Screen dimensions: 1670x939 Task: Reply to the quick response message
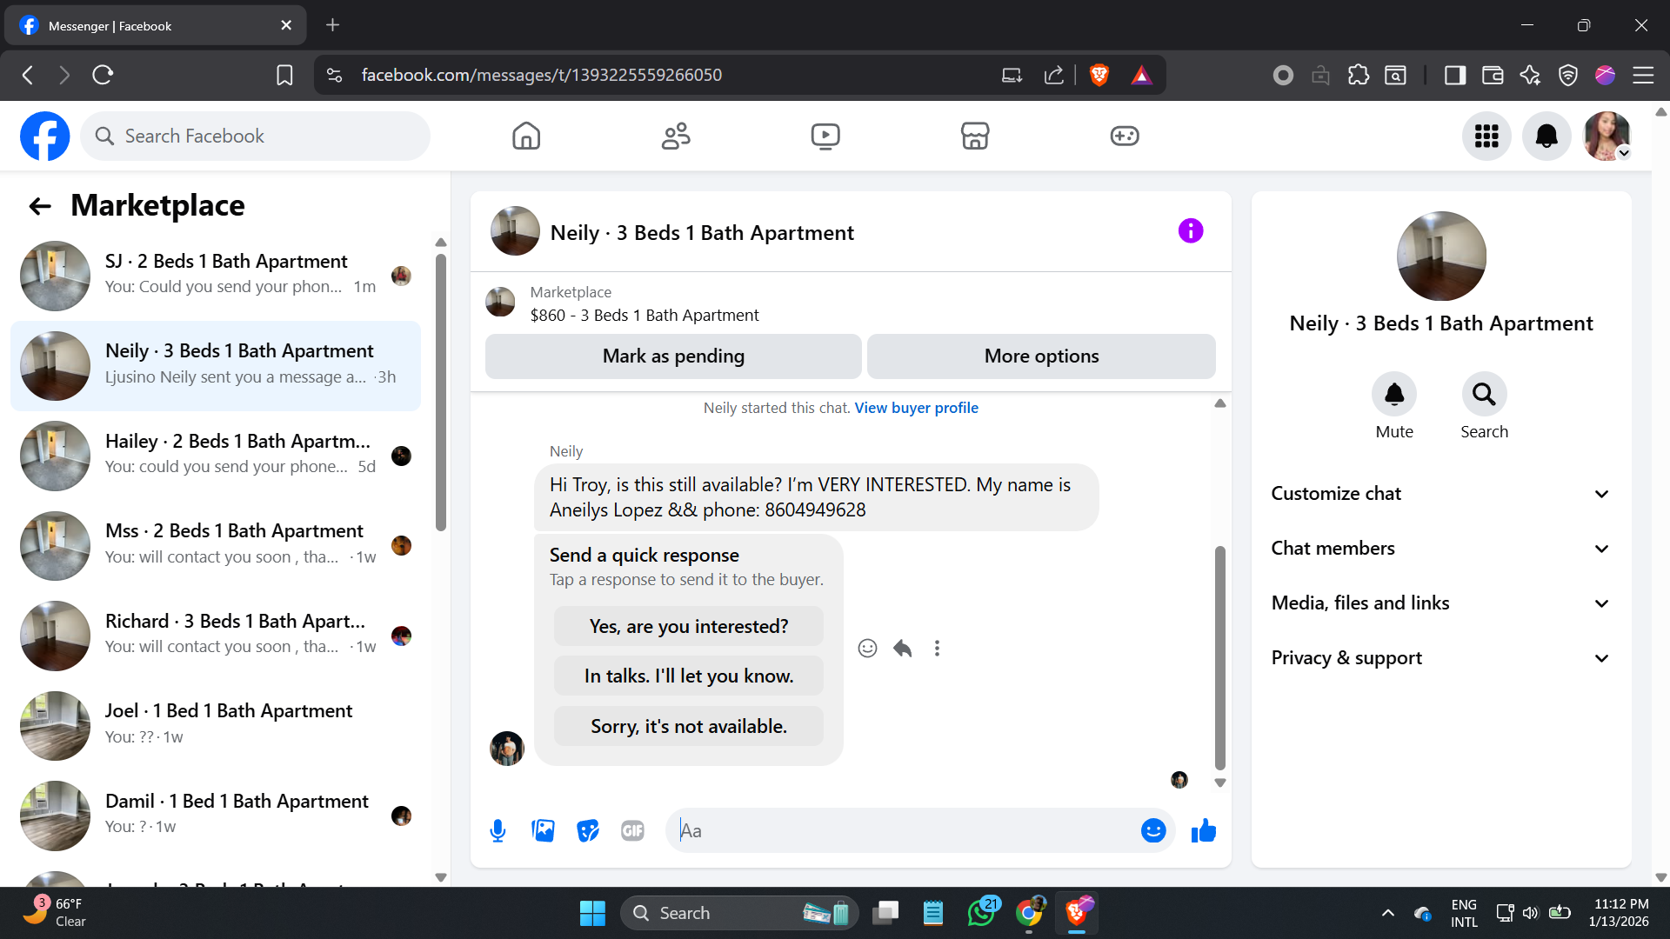(902, 649)
